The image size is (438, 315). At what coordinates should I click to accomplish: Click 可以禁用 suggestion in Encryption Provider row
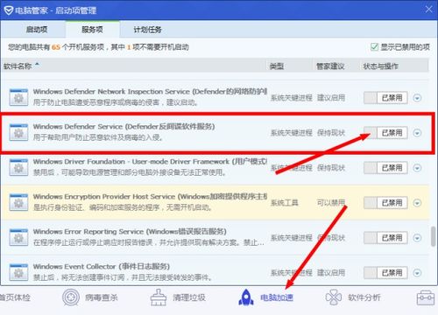pos(331,202)
